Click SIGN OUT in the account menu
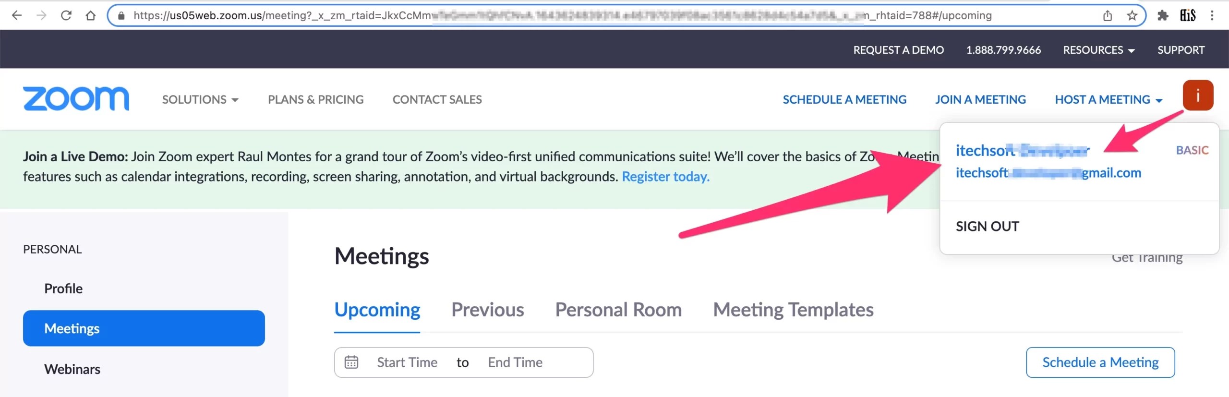Screen dimensions: 1229x397 987,226
